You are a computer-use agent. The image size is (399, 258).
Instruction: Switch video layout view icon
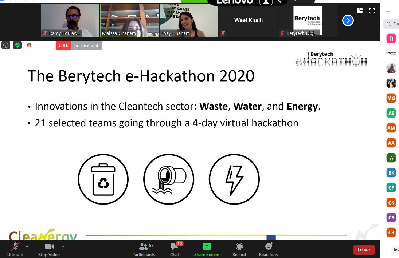360,11
